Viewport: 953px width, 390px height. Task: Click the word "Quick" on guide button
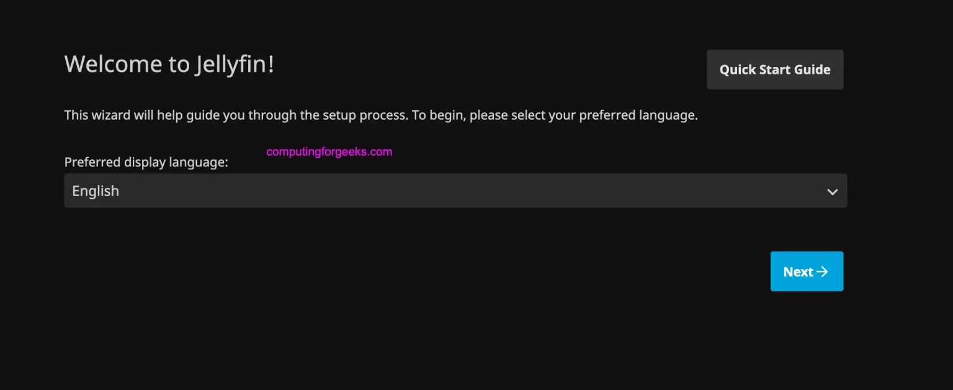coord(737,69)
